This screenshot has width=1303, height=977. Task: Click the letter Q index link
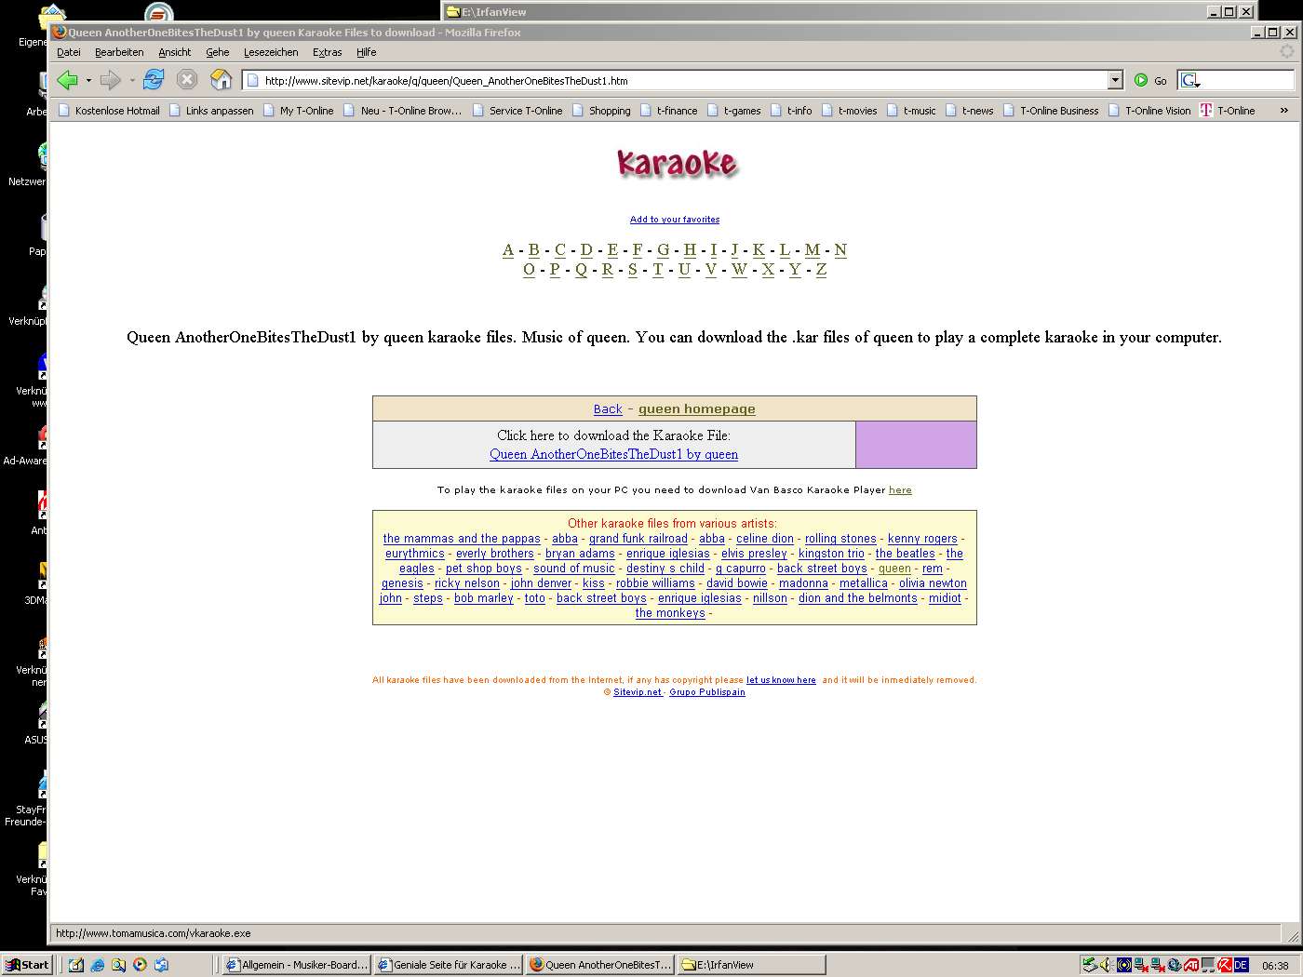pos(581,269)
